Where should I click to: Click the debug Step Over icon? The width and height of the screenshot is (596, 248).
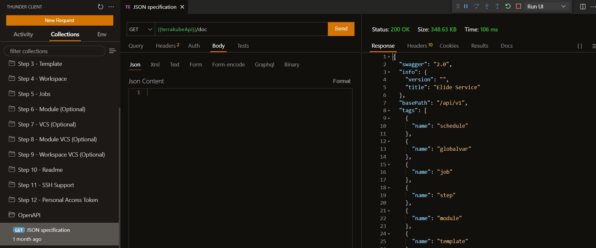point(476,6)
